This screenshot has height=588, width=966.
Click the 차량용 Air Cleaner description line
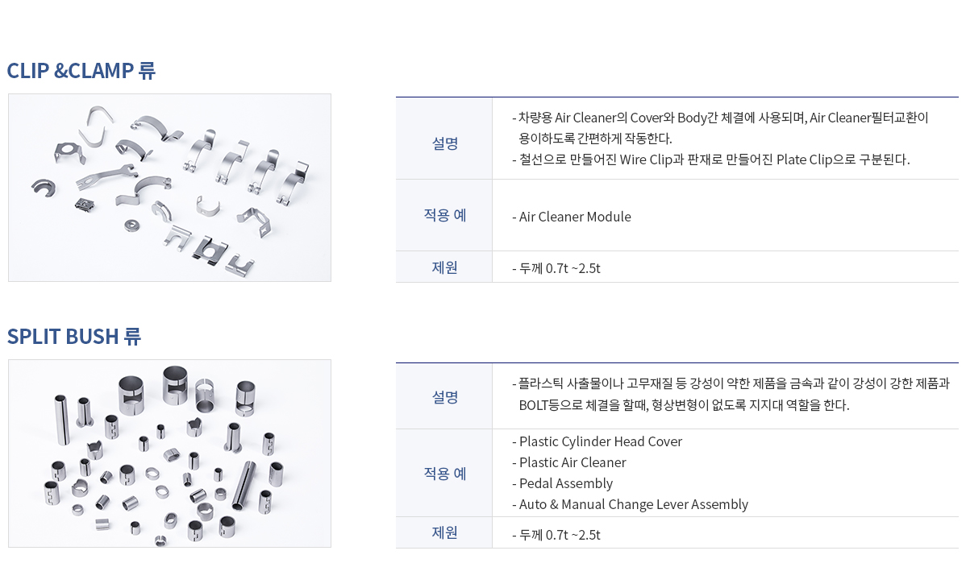click(720, 118)
